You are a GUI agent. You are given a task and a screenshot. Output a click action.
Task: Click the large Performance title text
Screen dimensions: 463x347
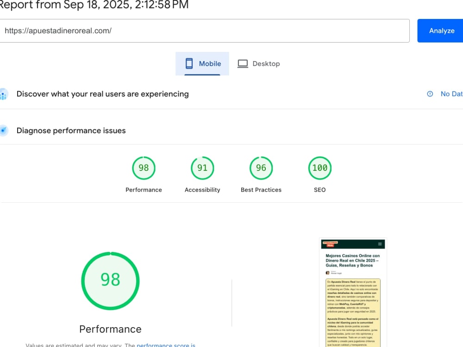pos(111,329)
